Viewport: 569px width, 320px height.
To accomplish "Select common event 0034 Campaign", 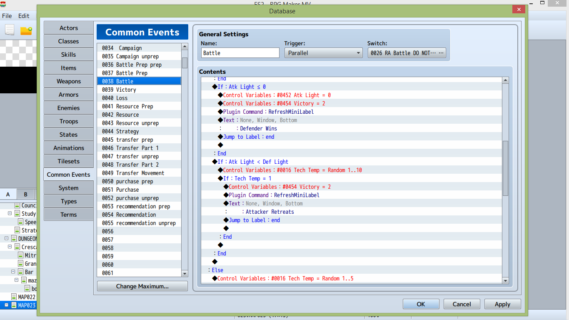I will [139, 48].
